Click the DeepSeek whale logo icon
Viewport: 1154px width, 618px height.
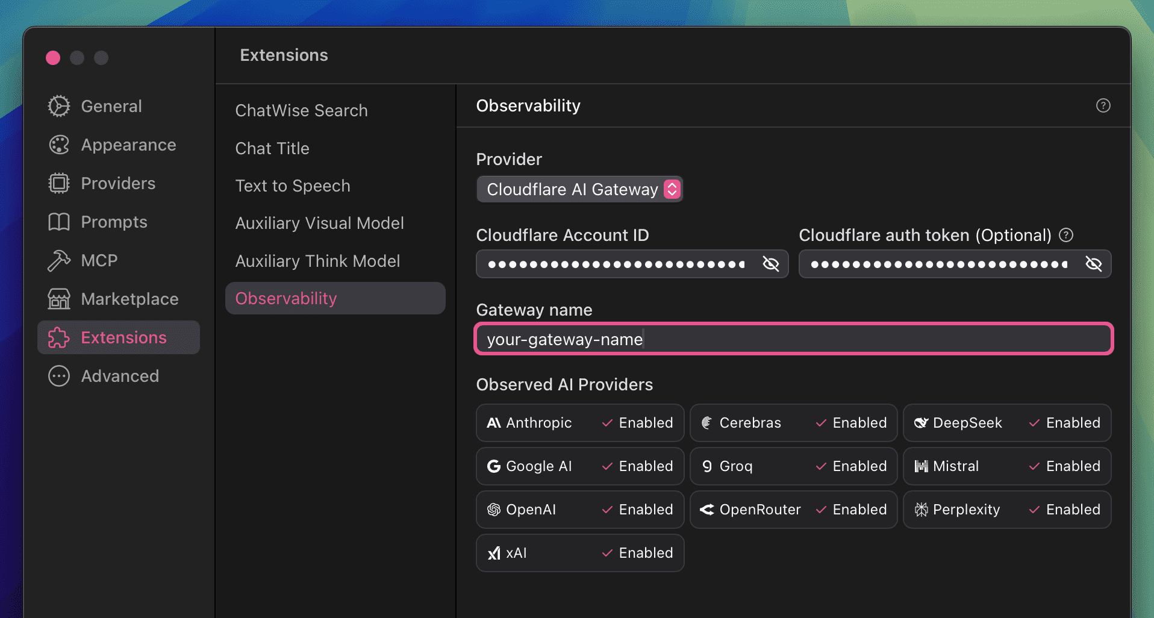coord(921,423)
